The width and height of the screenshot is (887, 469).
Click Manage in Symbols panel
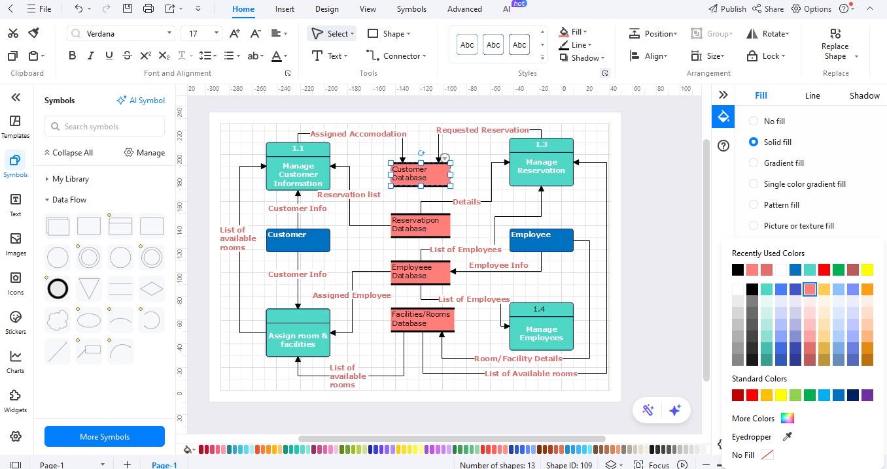tap(145, 153)
